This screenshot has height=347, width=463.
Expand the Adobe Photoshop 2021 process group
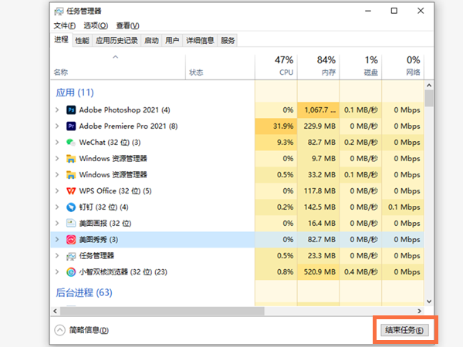point(57,110)
